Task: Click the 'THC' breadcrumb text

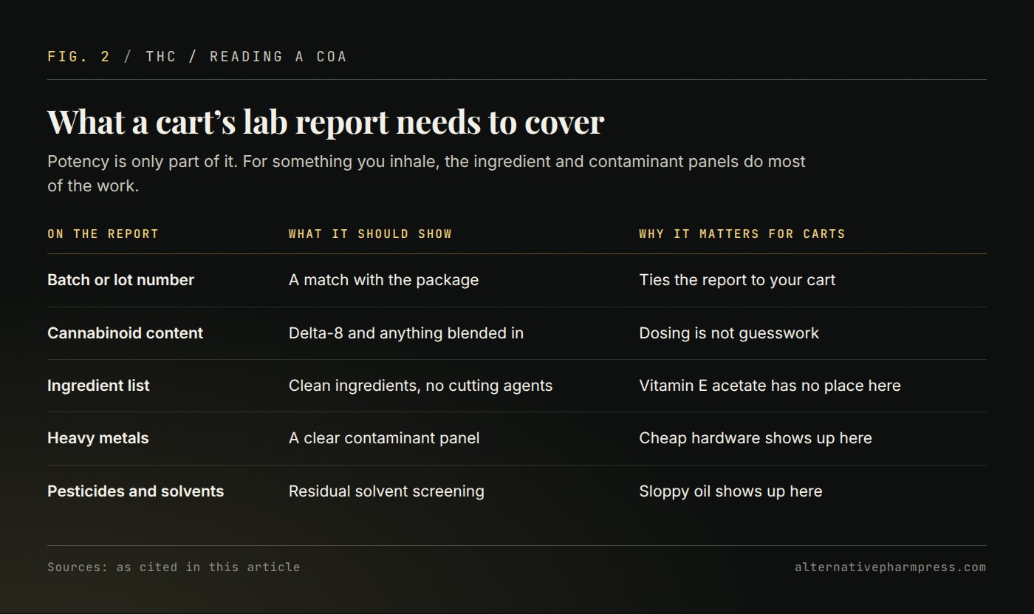Action: click(x=161, y=57)
